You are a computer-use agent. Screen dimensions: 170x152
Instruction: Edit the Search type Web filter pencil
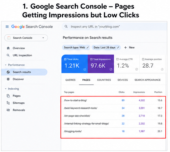(x=88, y=48)
